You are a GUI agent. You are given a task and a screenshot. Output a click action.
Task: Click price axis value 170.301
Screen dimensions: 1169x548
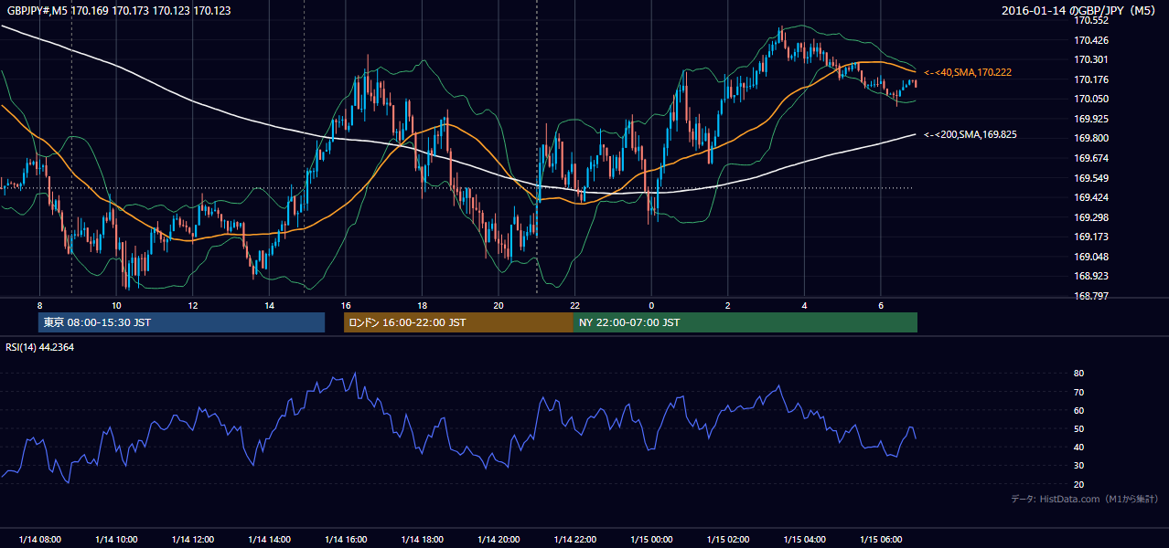[x=1091, y=59]
